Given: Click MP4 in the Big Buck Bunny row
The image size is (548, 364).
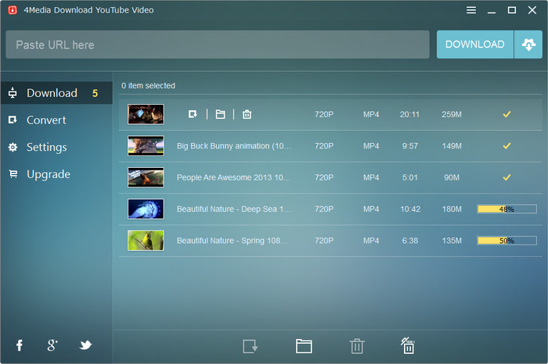Looking at the screenshot, I should tap(371, 146).
